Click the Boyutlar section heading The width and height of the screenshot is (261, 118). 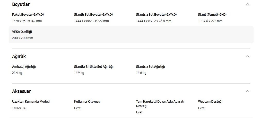21,4
